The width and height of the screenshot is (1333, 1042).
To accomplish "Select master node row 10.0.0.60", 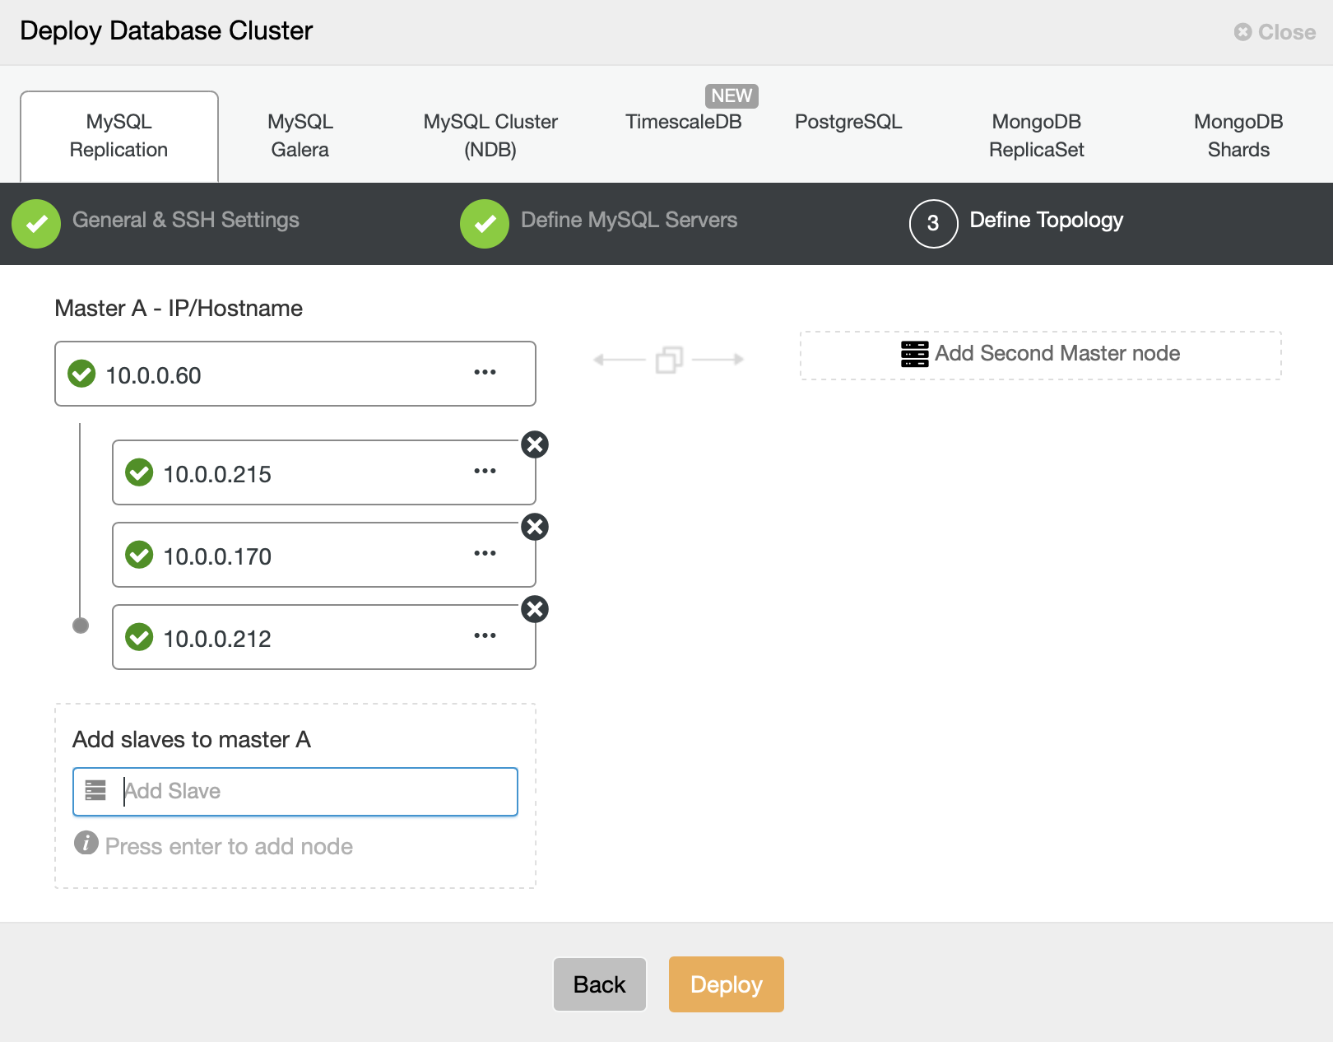I will coord(295,374).
